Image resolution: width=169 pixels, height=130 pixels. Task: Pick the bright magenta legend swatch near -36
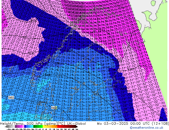(21, 126)
